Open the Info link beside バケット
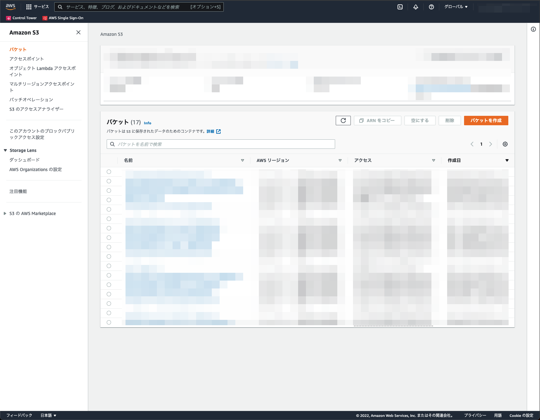540x420 pixels. [147, 123]
